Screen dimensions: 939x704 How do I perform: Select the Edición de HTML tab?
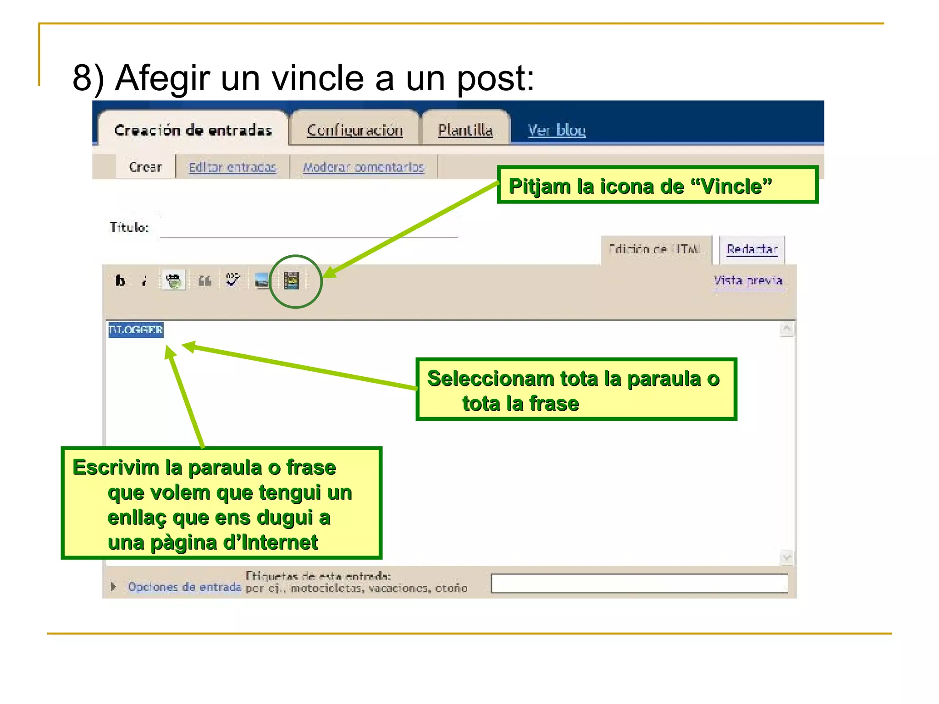point(656,250)
